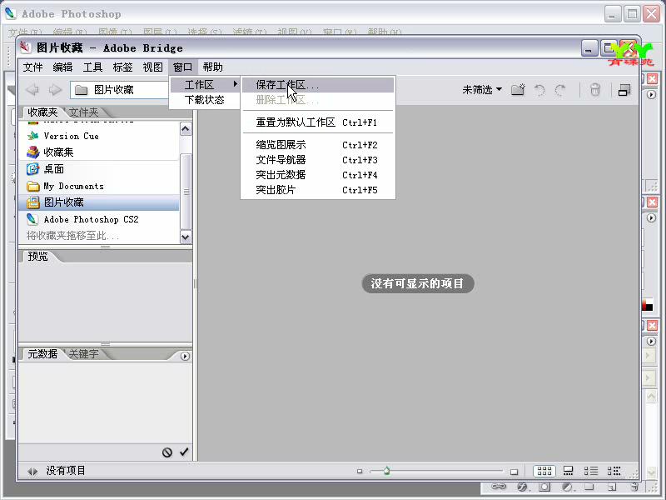Switch to the 收藏夹 tab
Image resolution: width=666 pixels, height=500 pixels.
pos(42,112)
